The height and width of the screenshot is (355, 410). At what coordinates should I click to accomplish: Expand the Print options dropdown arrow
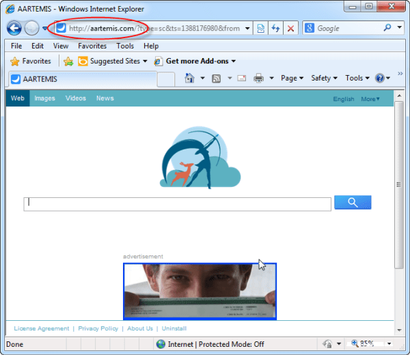[271, 78]
